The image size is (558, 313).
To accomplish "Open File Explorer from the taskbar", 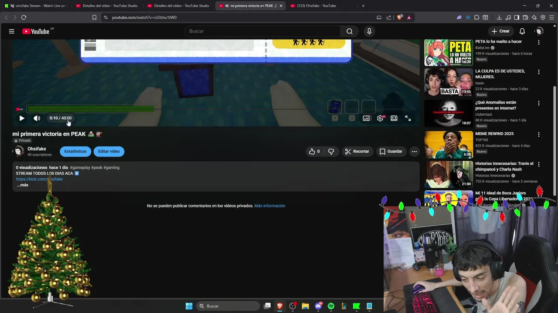I will (305, 306).
